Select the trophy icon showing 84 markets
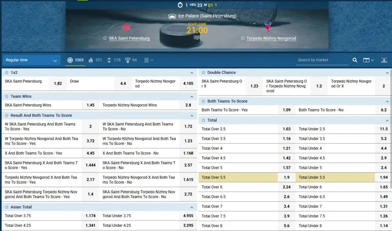Screen dimensions: 392x231 (x=127, y=60)
